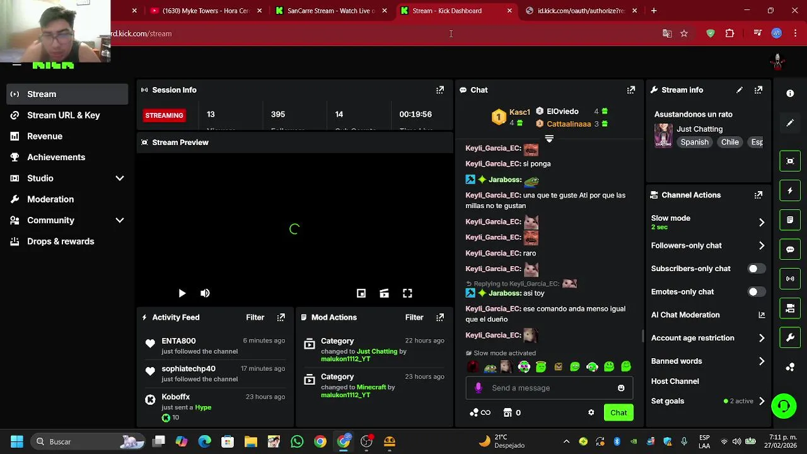Image resolution: width=807 pixels, height=454 pixels.
Task: Expand the Studio sidebar menu
Action: point(120,178)
